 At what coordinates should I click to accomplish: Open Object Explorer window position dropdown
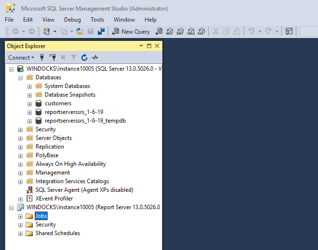tap(141, 46)
